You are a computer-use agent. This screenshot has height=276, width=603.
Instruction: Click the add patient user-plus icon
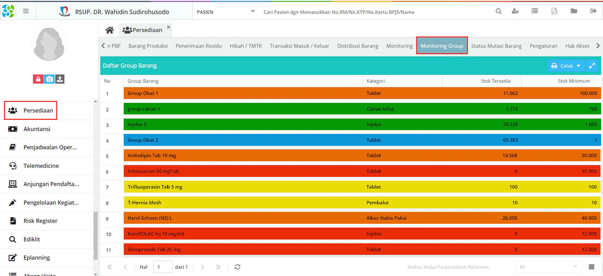point(515,11)
